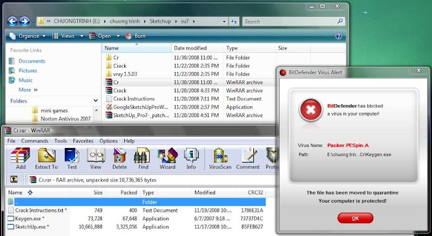
Task: Select GoogleSketchUpProW application file
Action: pos(137,107)
